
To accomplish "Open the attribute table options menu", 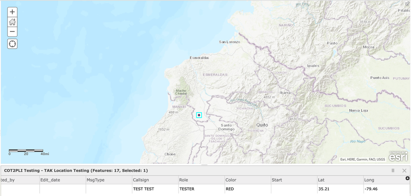I will tap(393, 170).
